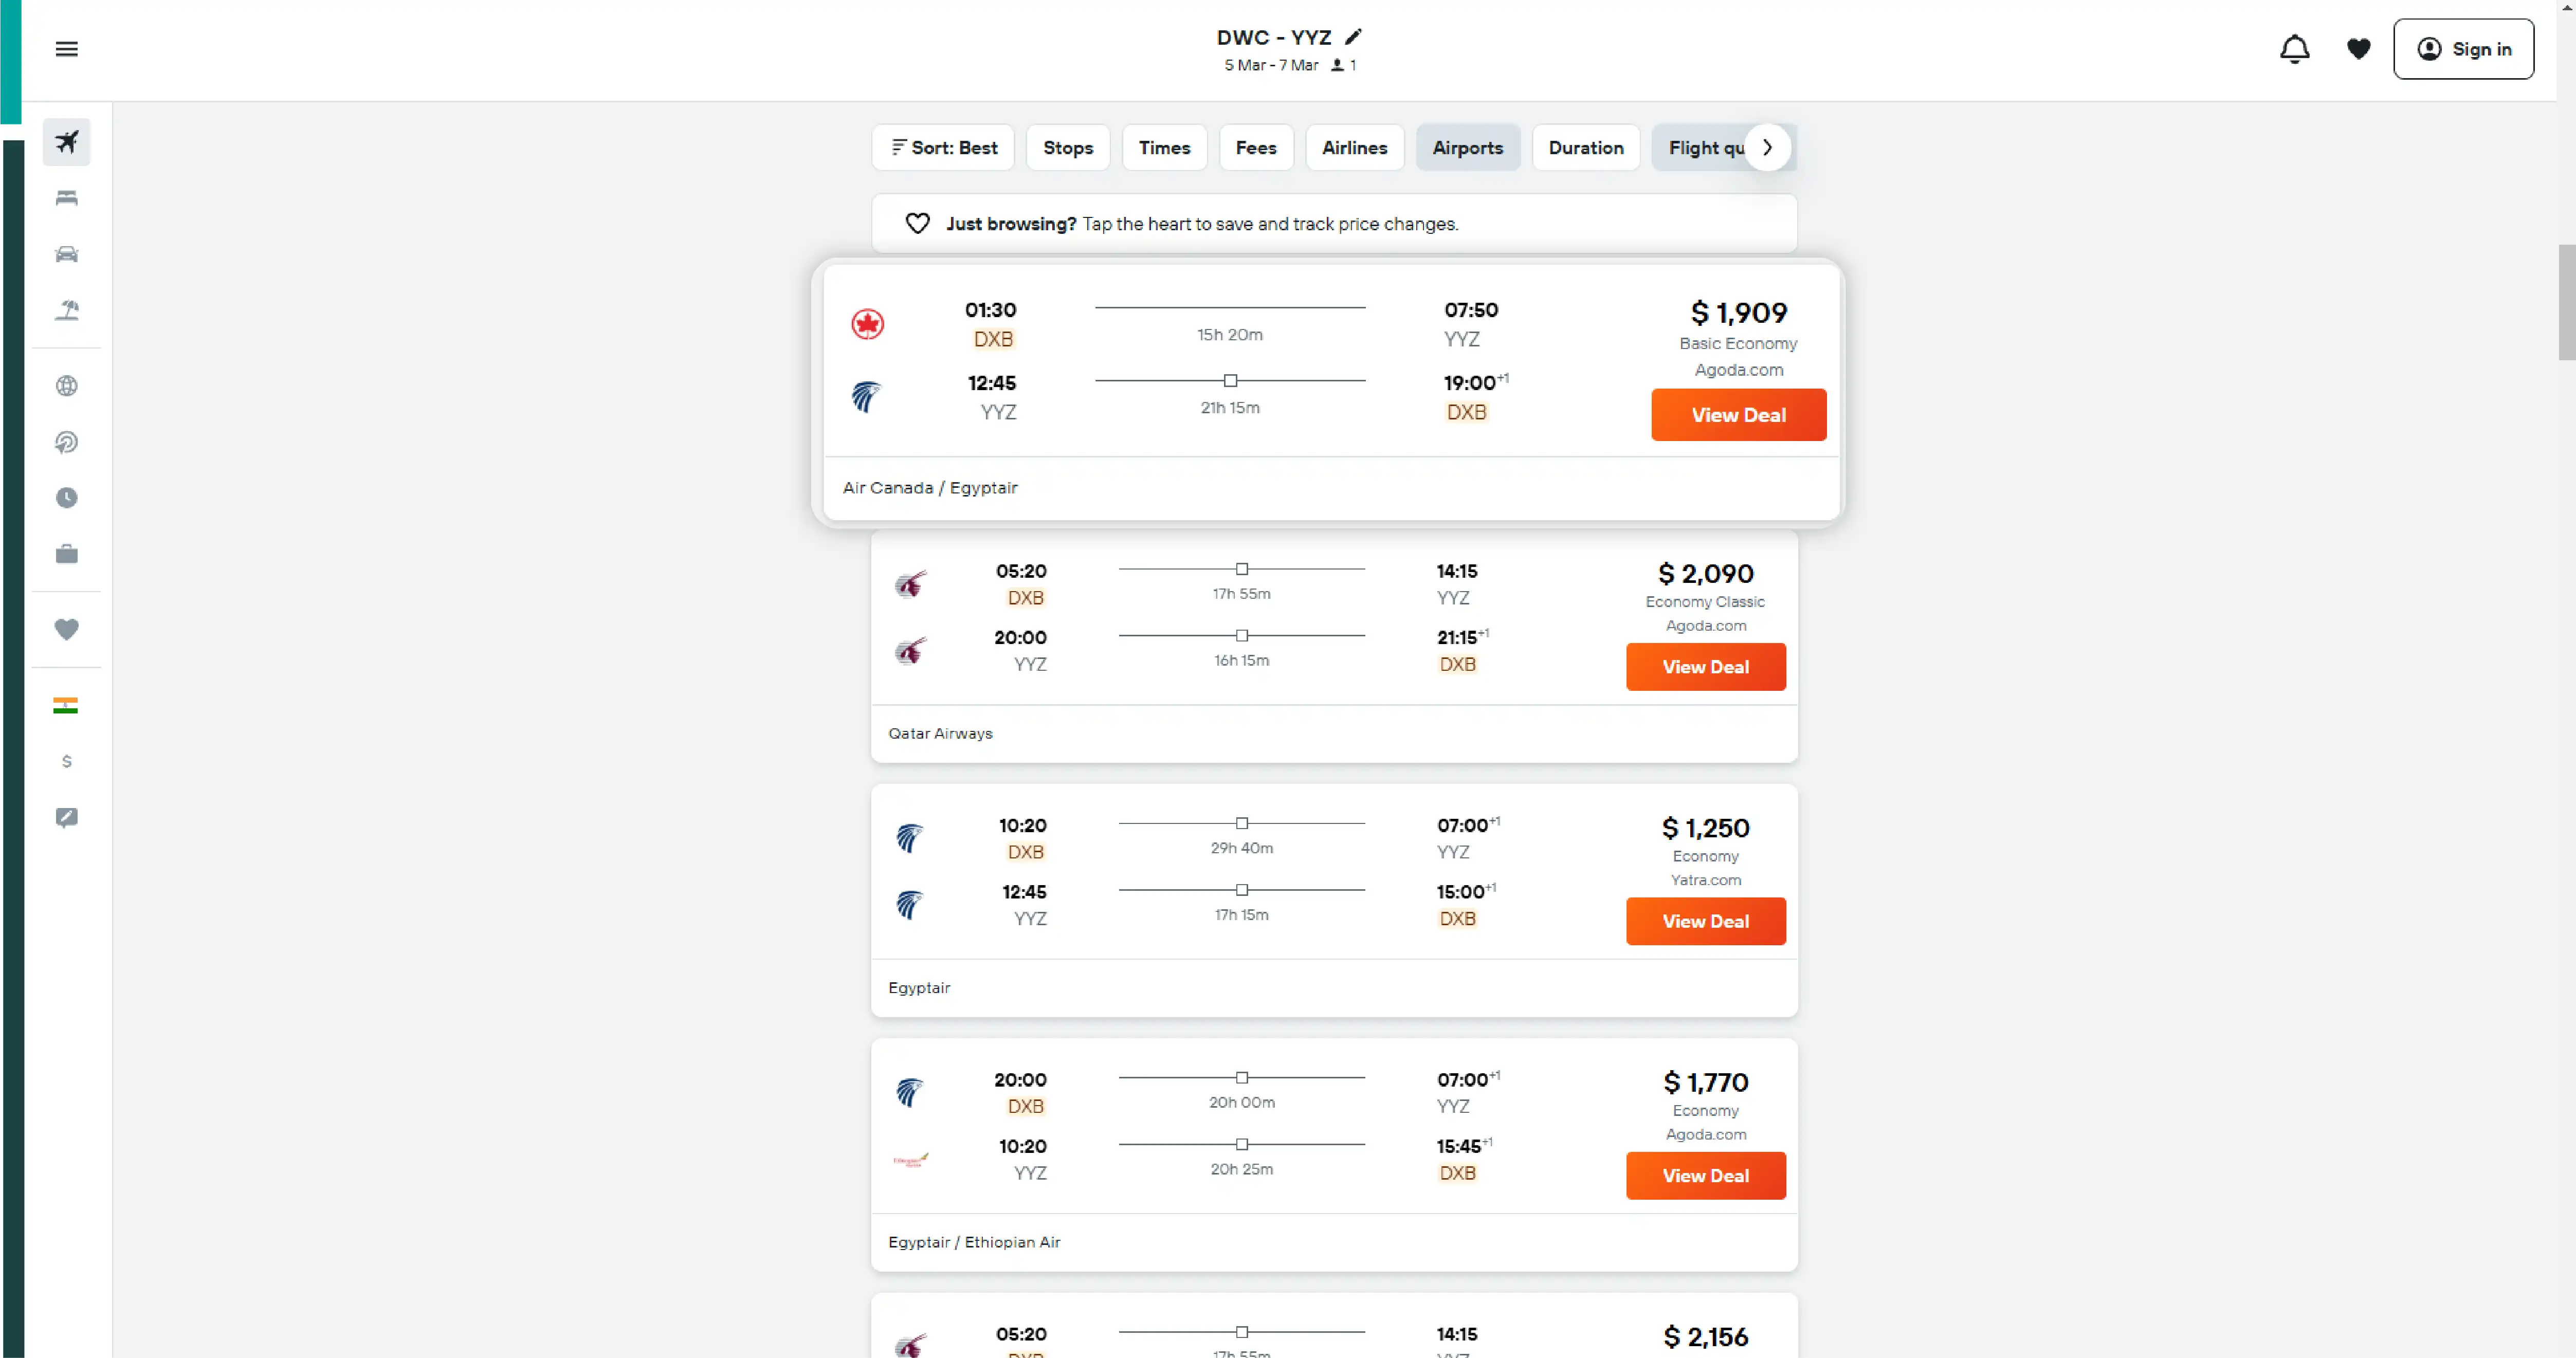2576x1358 pixels.
Task: Save the Air Canada itinerary by tapping heart
Action: (x=918, y=224)
